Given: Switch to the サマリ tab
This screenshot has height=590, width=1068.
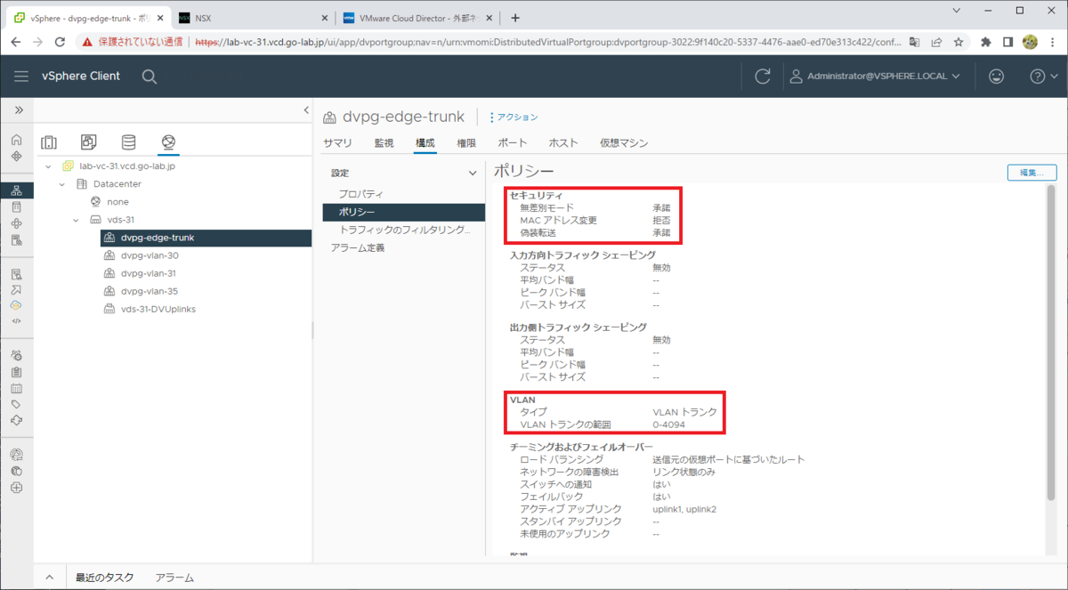Looking at the screenshot, I should click(x=337, y=142).
